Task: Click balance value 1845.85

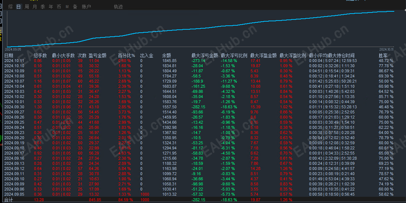Action: pos(169,61)
